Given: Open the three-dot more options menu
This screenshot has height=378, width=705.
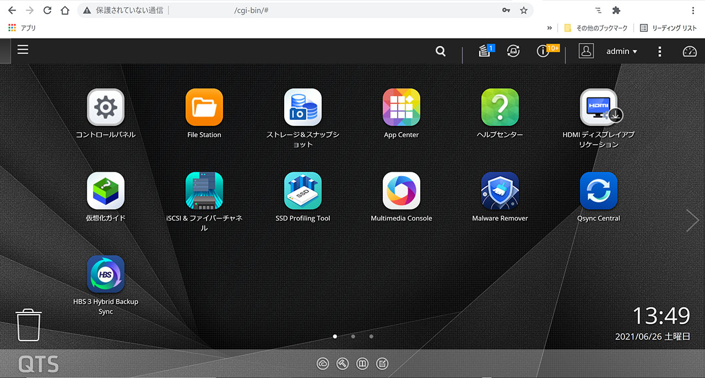Looking at the screenshot, I should [x=660, y=51].
